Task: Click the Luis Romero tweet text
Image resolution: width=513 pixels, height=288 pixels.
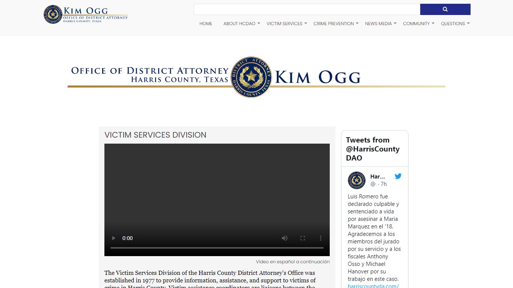Action: click(x=374, y=238)
